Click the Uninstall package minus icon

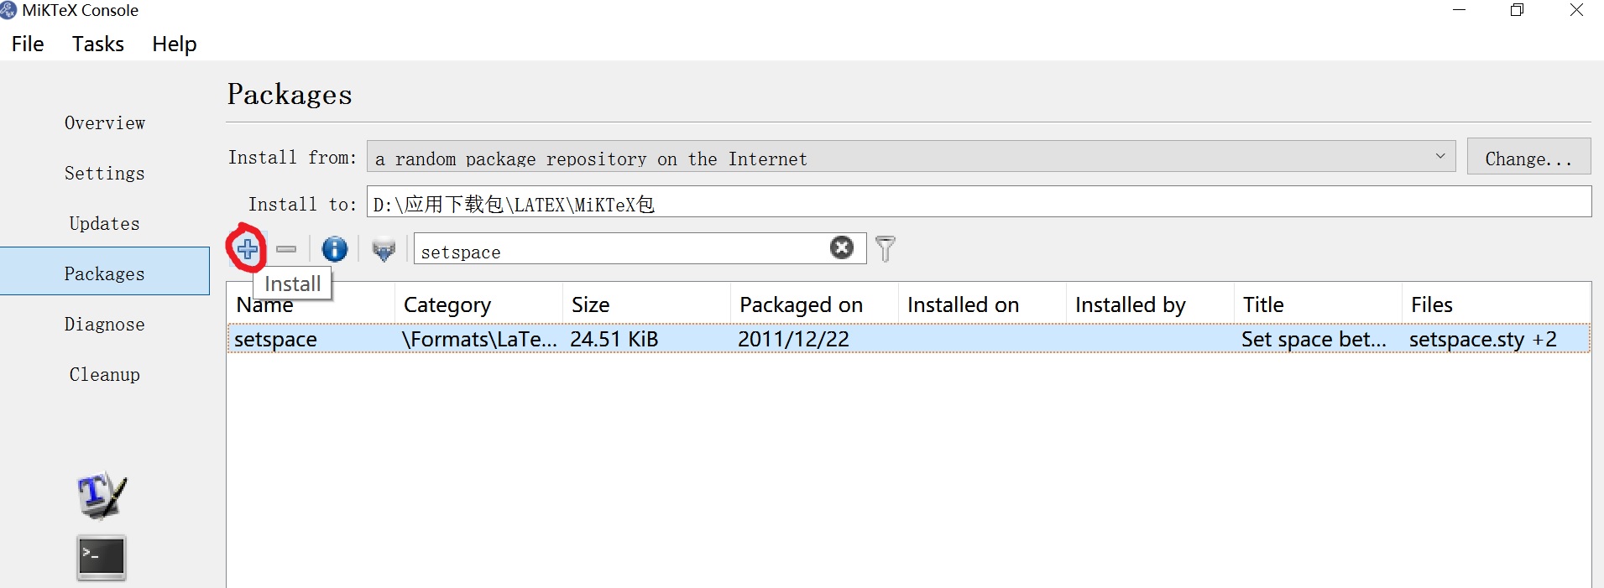(x=286, y=249)
